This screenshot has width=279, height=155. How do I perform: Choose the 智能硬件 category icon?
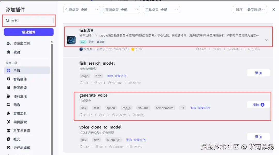pyautogui.click(x=9, y=79)
